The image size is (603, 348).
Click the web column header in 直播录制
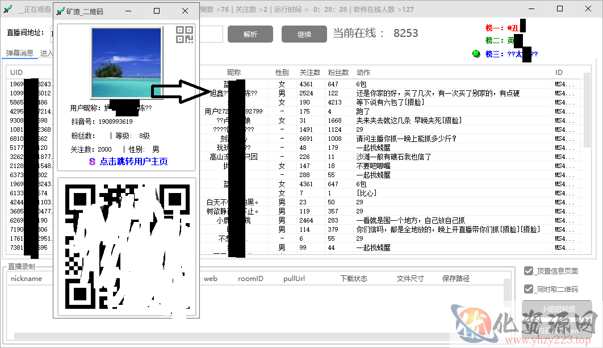(x=210, y=278)
